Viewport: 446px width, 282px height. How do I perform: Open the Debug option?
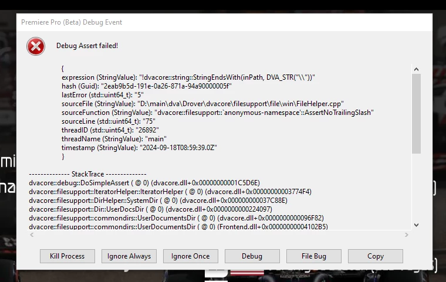tap(252, 256)
